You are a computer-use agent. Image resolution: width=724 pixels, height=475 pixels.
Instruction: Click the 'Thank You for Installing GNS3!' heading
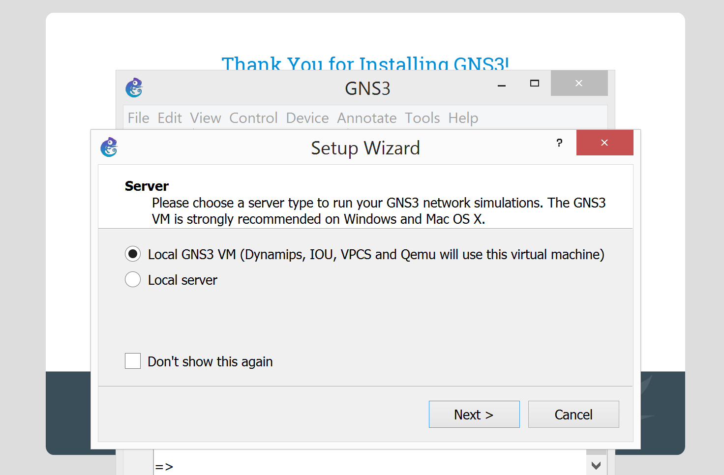click(x=365, y=63)
